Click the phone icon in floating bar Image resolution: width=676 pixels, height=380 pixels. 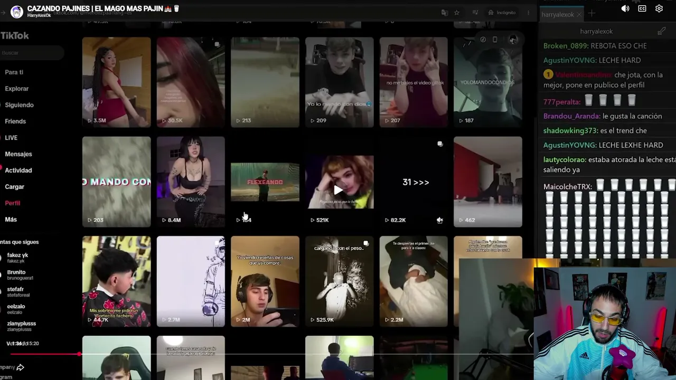pos(495,40)
